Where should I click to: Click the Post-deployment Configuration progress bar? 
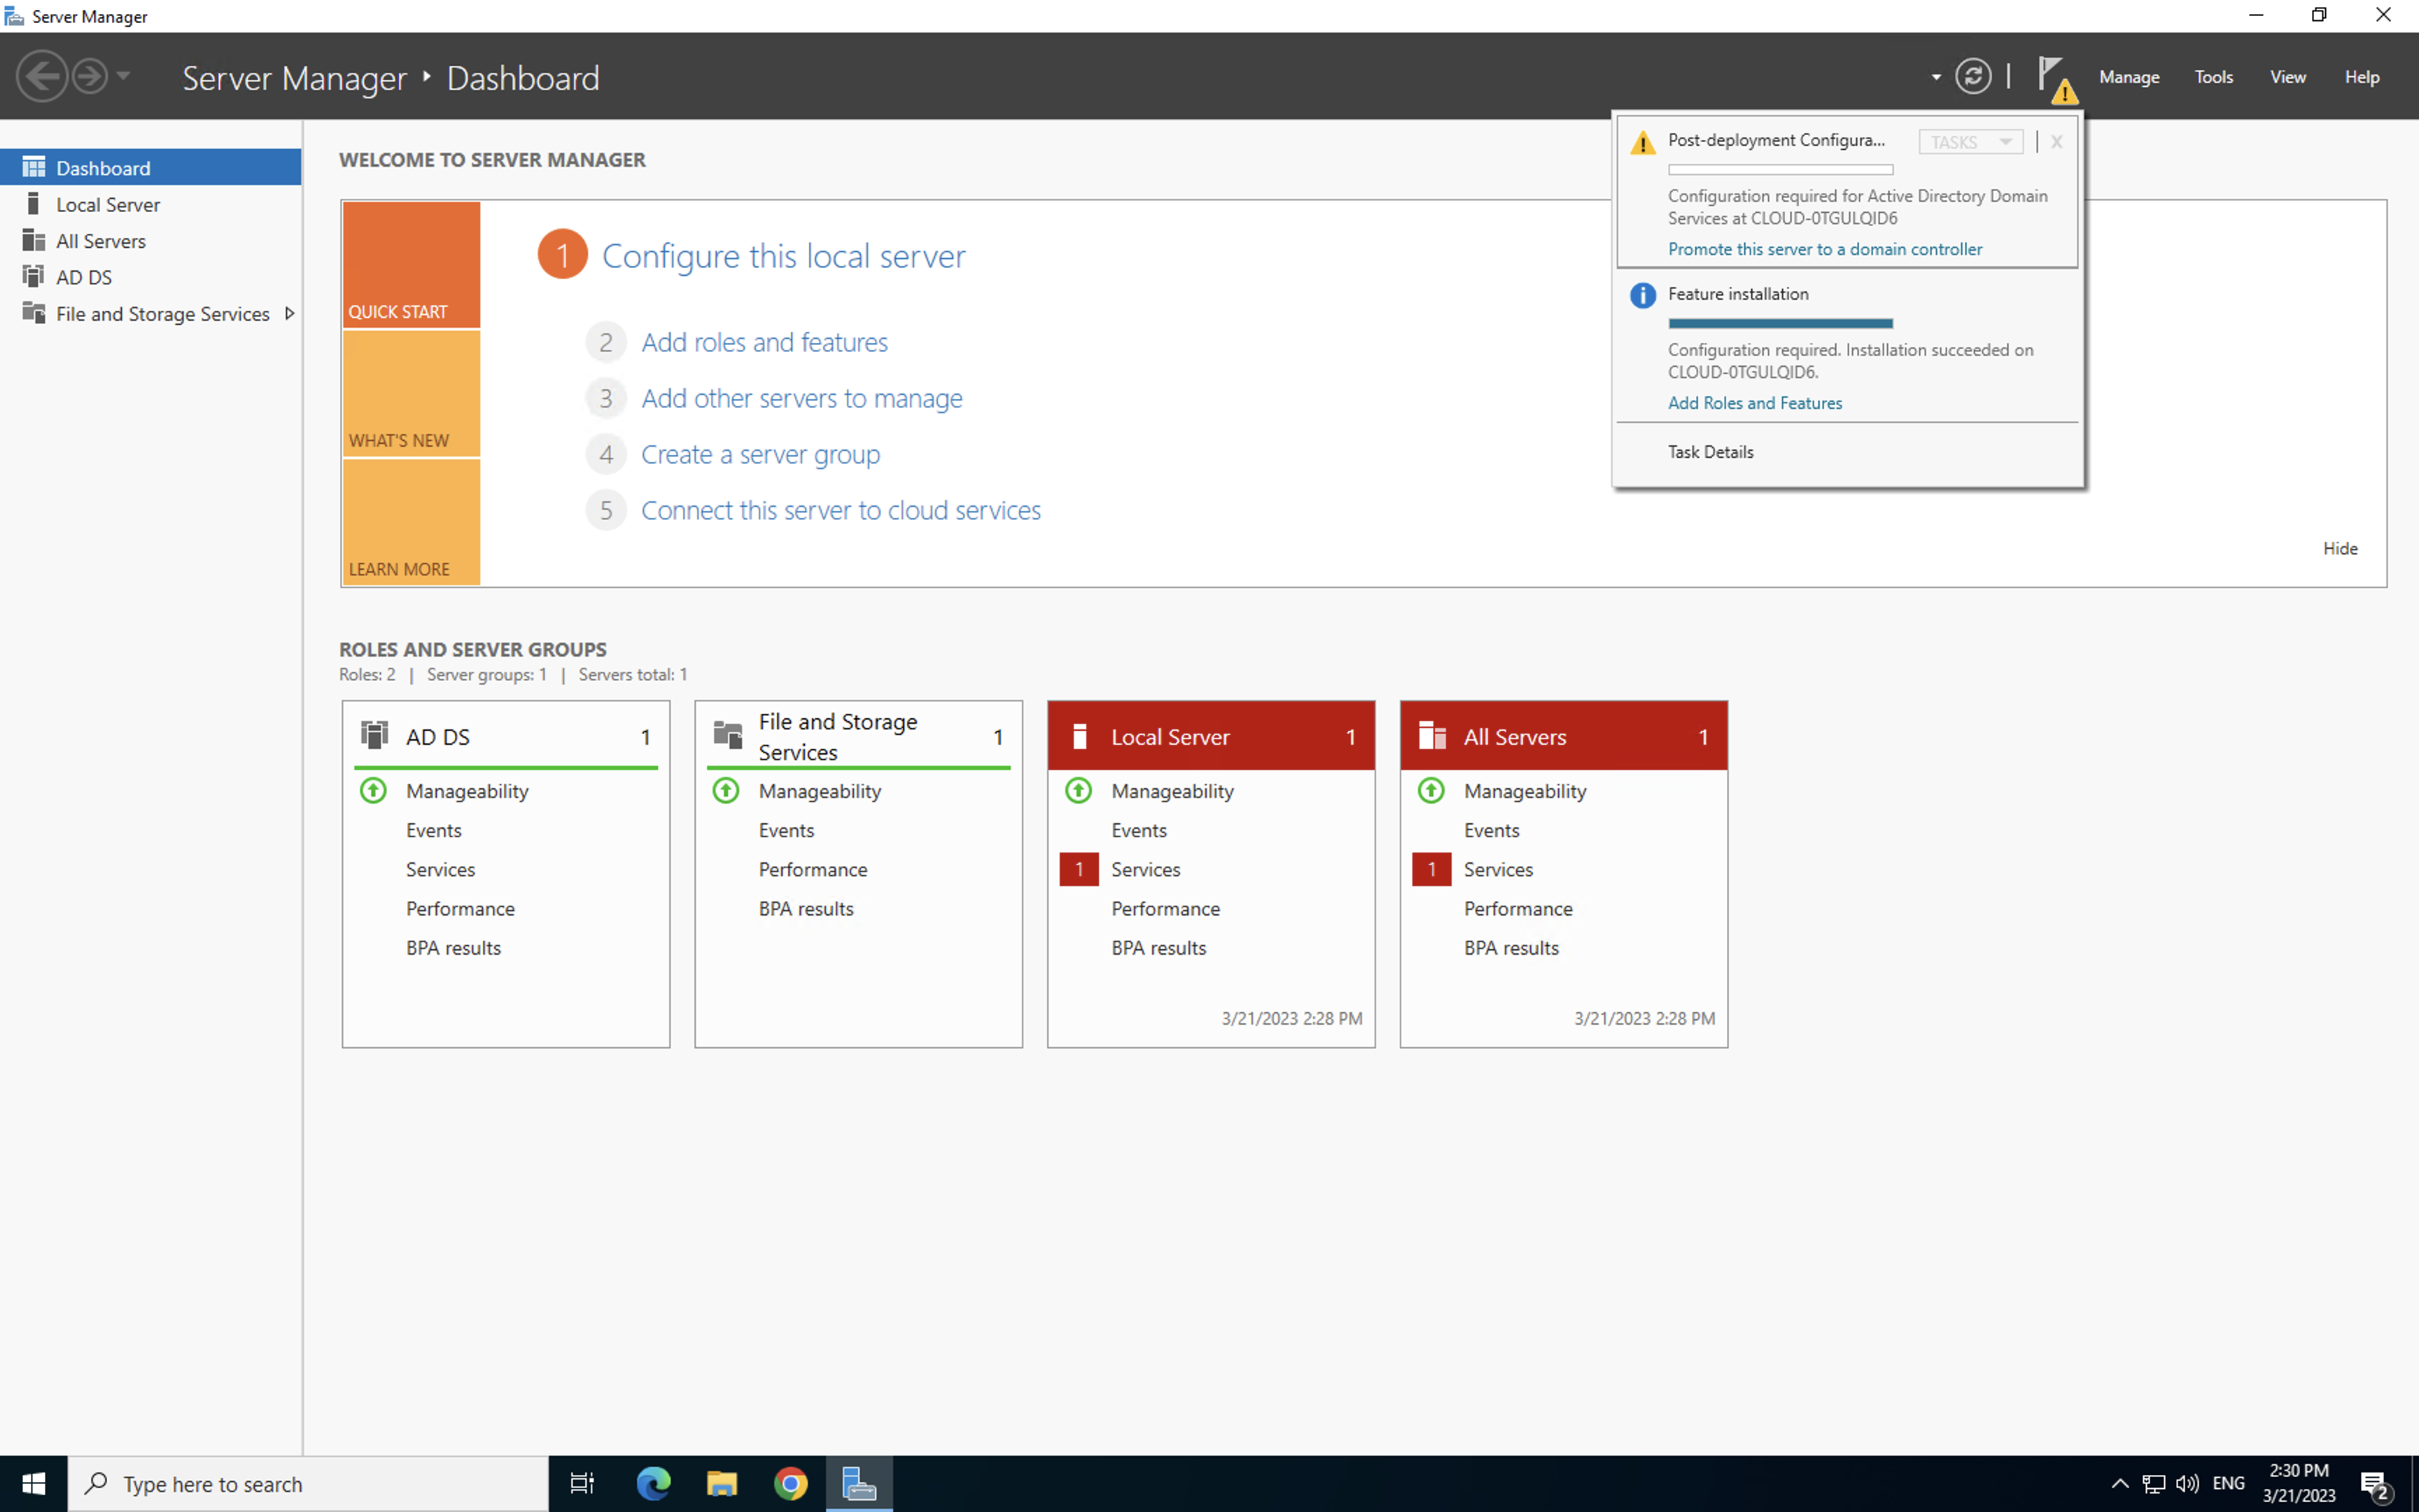click(x=1780, y=170)
